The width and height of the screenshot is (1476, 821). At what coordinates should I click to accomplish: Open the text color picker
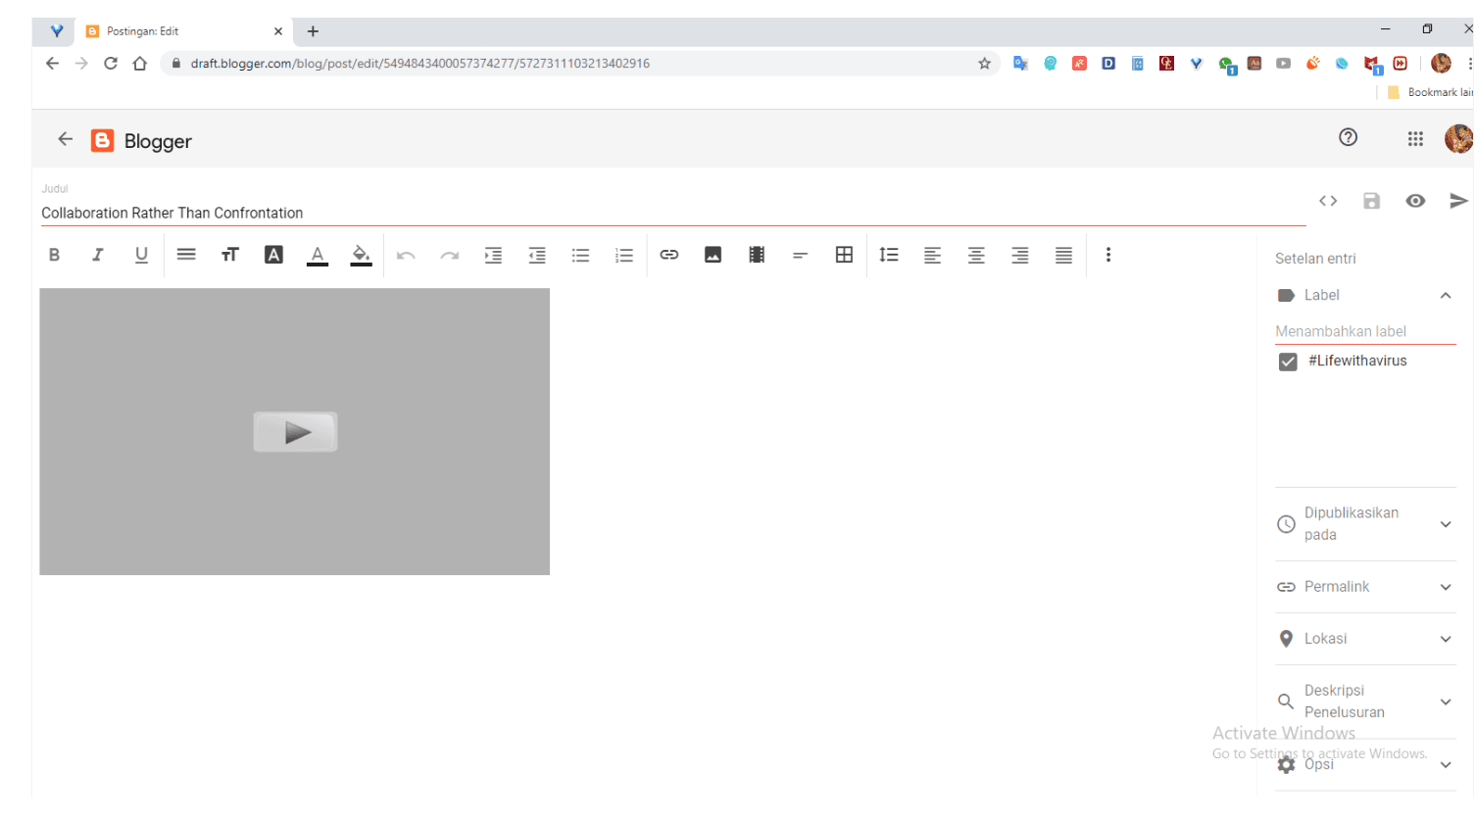pyautogui.click(x=317, y=256)
